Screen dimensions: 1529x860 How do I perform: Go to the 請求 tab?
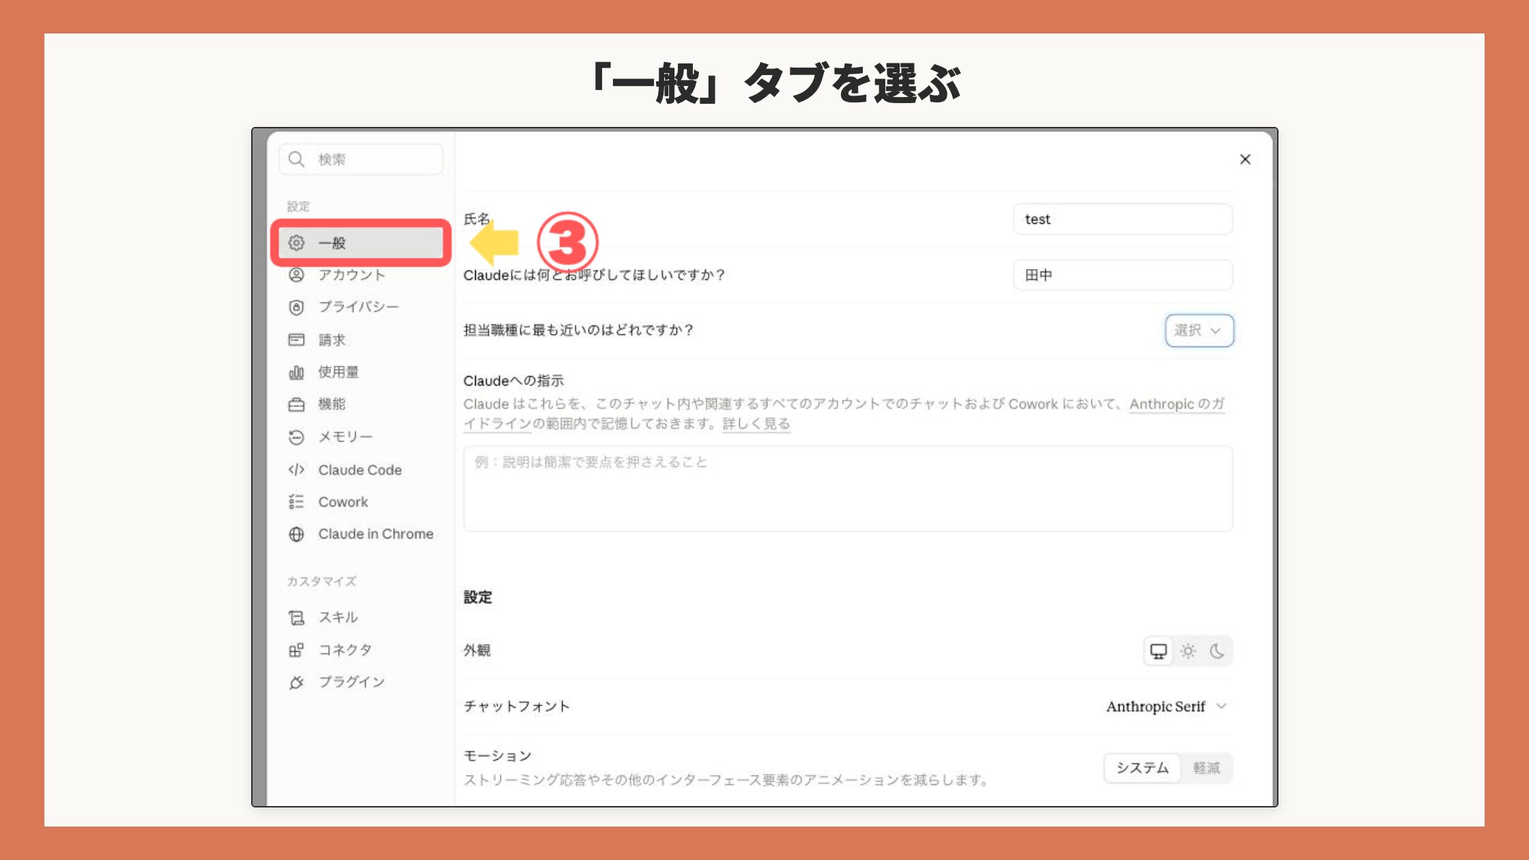(361, 340)
